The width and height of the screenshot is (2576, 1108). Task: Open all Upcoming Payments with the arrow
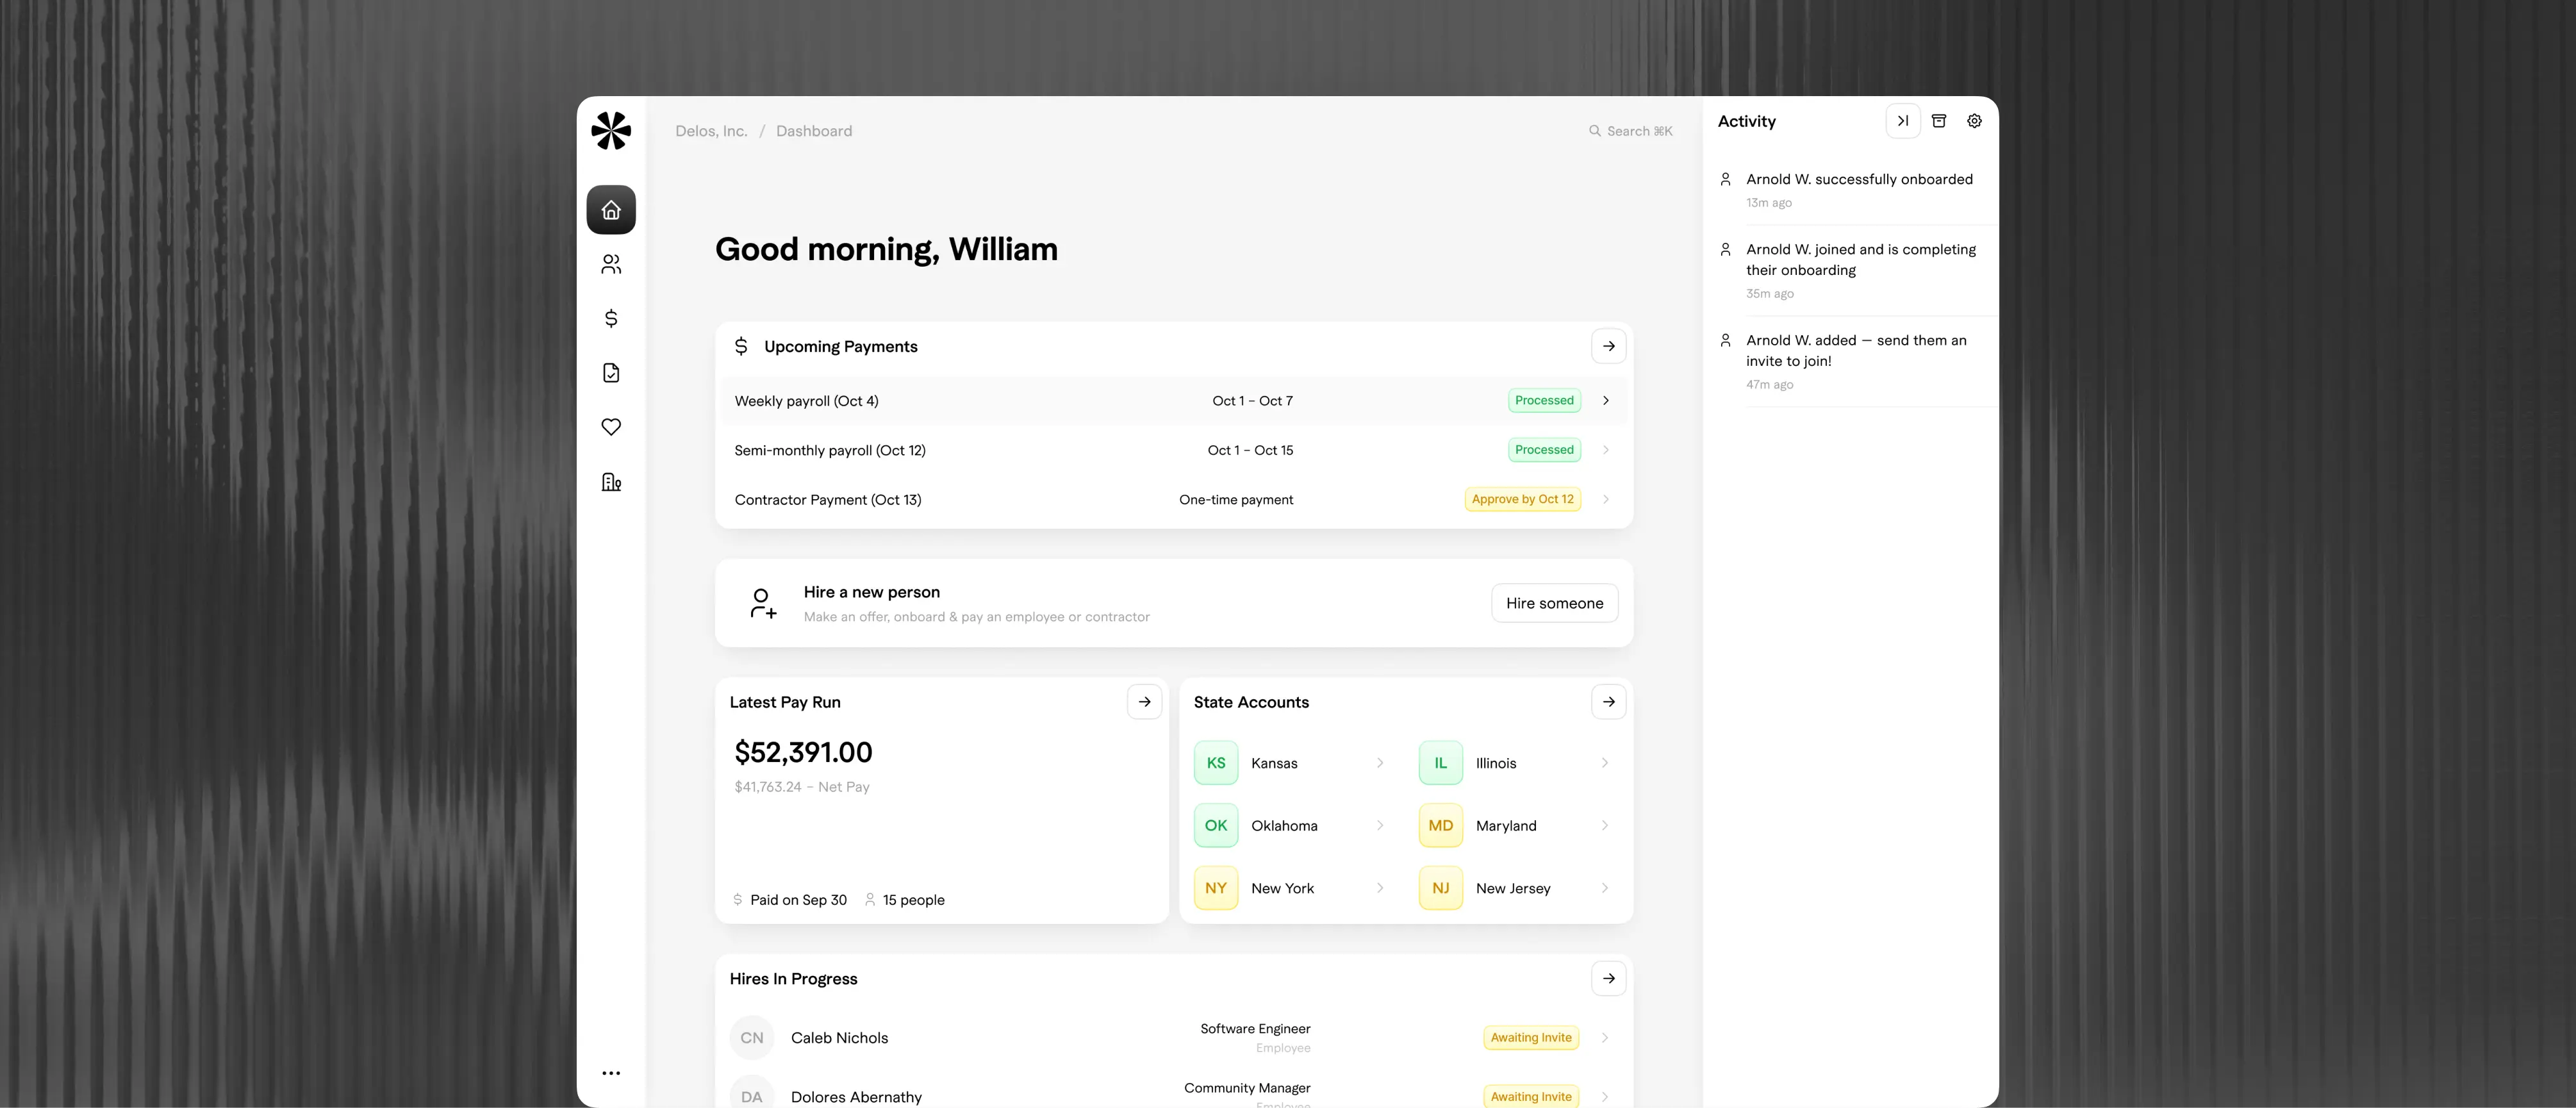tap(1608, 346)
